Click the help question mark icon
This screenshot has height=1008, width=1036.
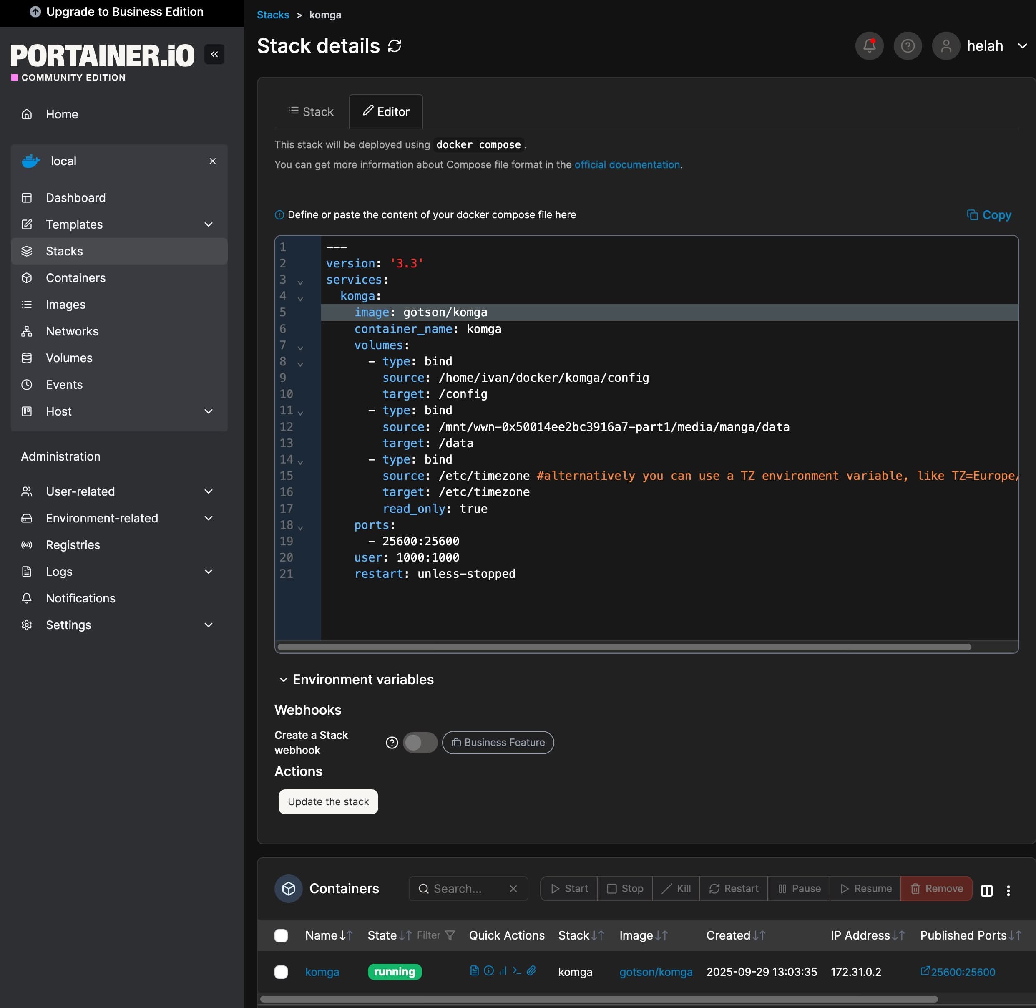pos(908,46)
